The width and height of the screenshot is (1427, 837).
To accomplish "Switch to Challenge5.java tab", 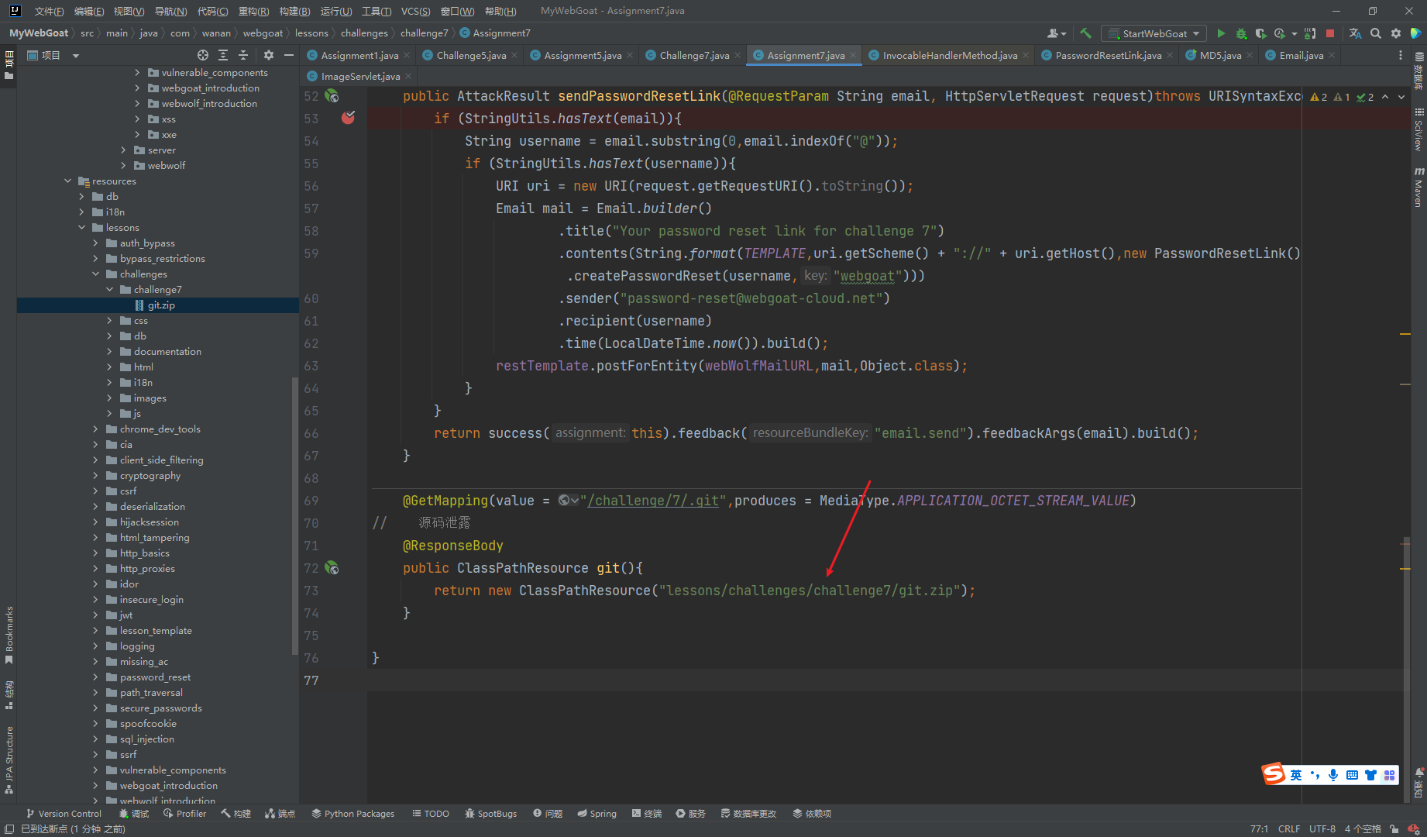I will pos(470,55).
